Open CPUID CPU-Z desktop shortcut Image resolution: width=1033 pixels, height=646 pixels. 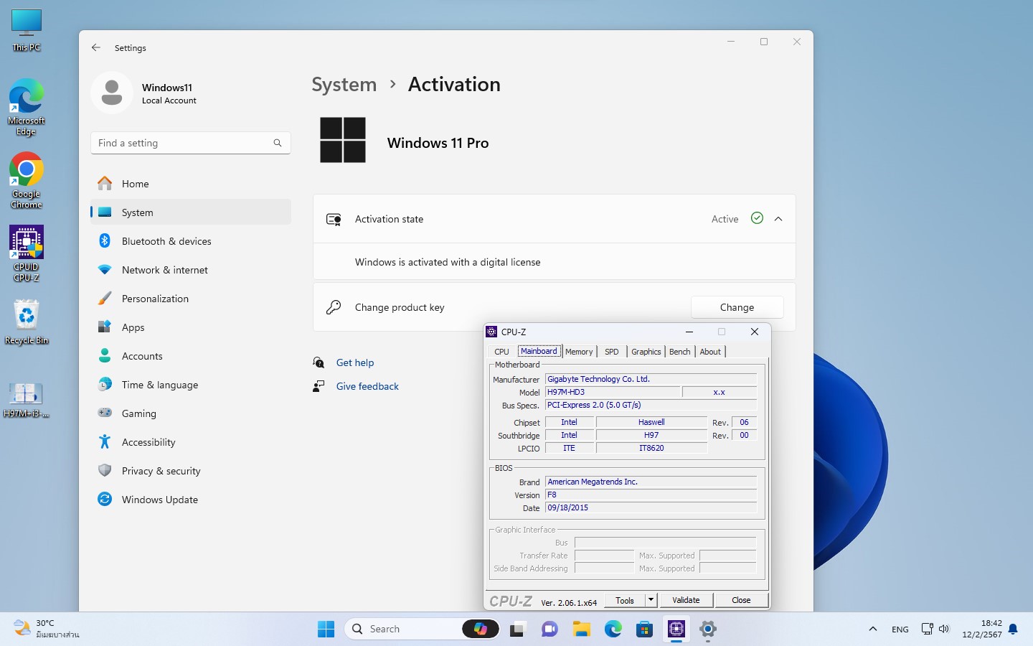[x=27, y=253]
